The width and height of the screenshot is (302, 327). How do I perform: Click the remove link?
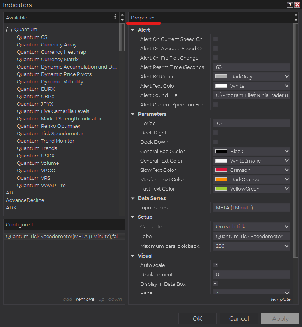85,299
